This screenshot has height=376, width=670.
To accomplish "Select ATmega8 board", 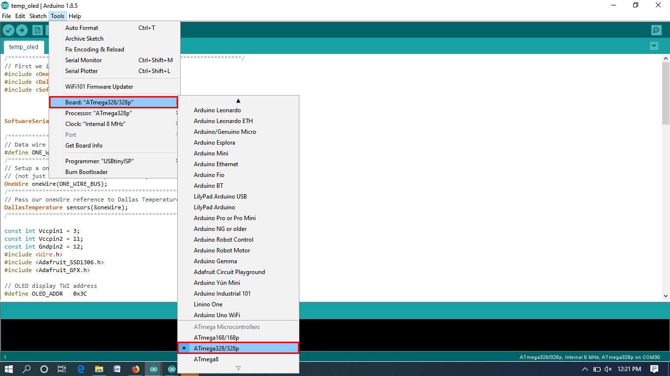I will pos(238,359).
